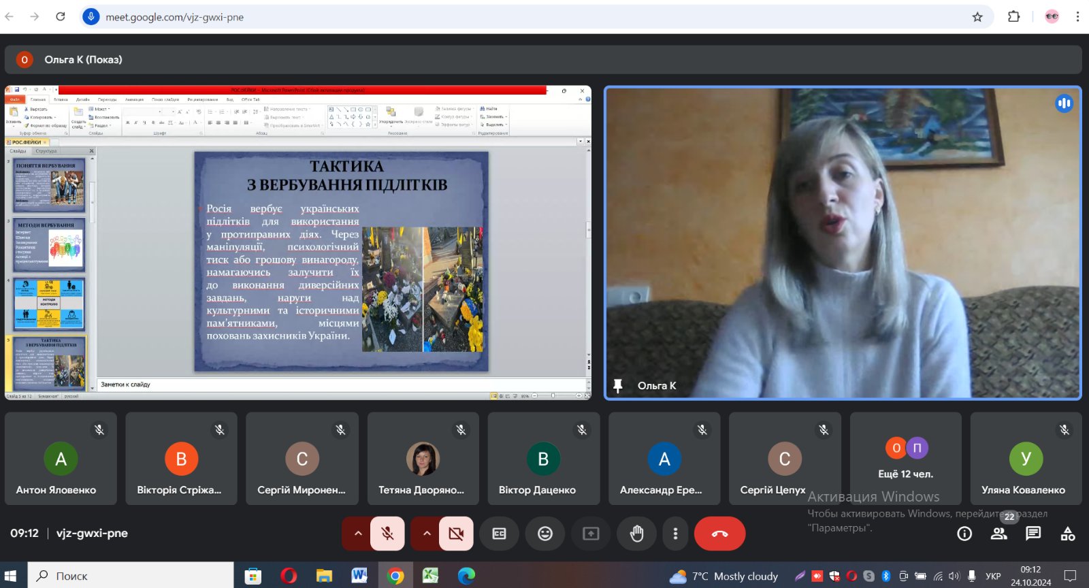Click the present screen icon
Viewport: 1089px width, 588px height.
tap(591, 534)
